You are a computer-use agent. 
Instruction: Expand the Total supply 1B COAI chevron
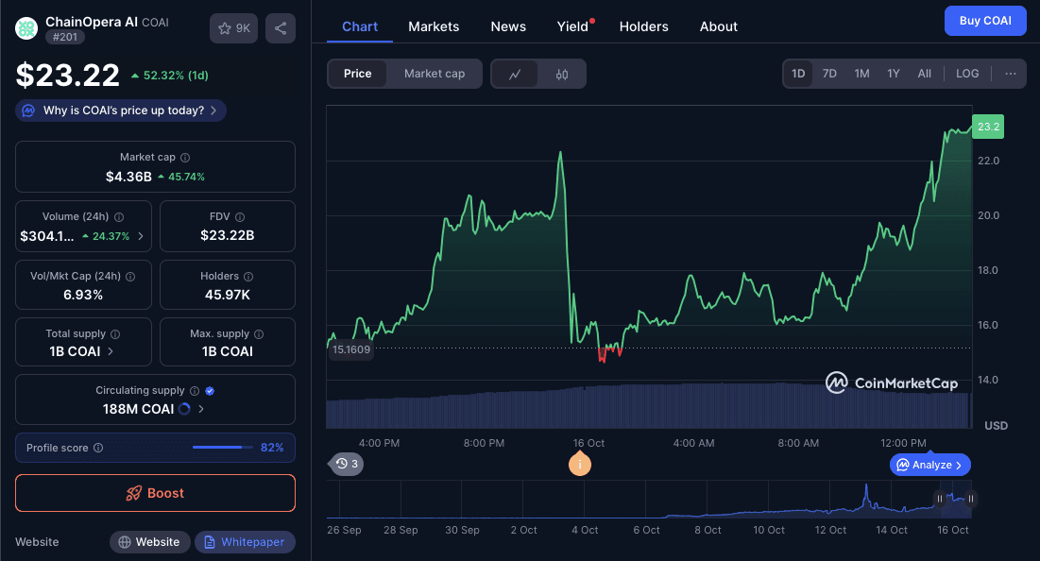(x=111, y=351)
